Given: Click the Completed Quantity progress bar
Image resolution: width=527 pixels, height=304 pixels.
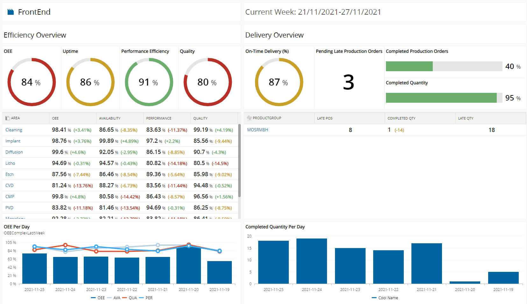Looking at the screenshot, I should 444,98.
